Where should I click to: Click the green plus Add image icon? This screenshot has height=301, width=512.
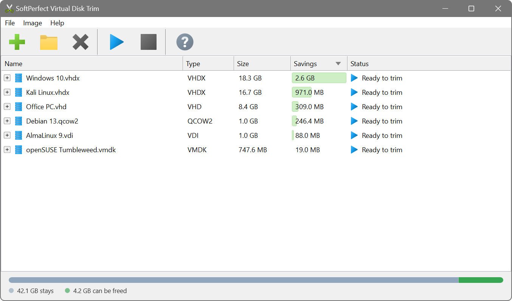[x=17, y=42]
